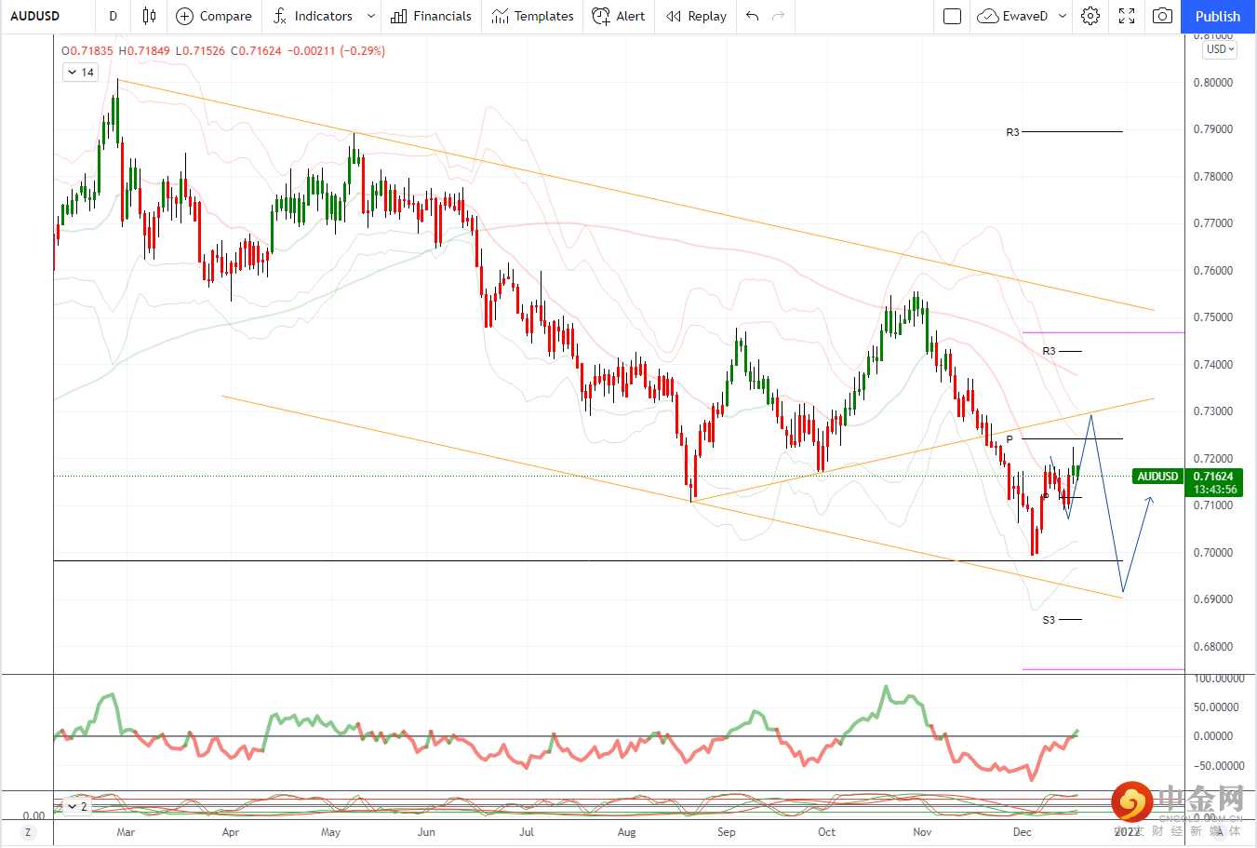Screen dimensions: 1257x848
Task: Click the Templates label
Action: 543,16
